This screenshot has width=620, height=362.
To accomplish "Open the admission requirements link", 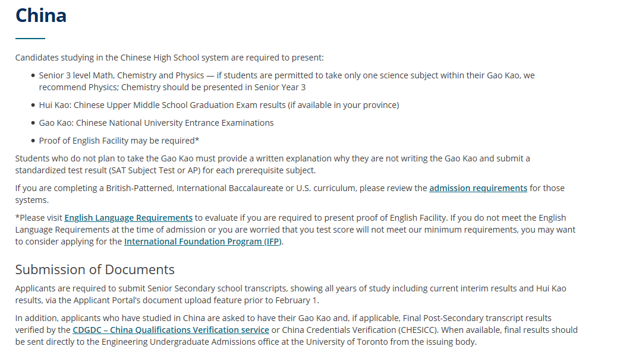I will tap(478, 188).
